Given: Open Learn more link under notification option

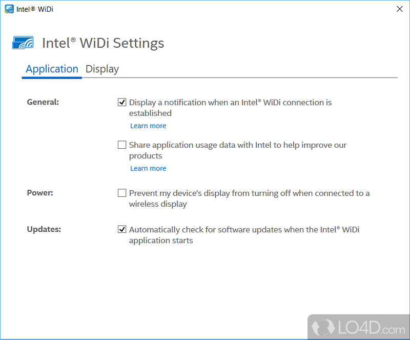Looking at the screenshot, I should [x=148, y=126].
